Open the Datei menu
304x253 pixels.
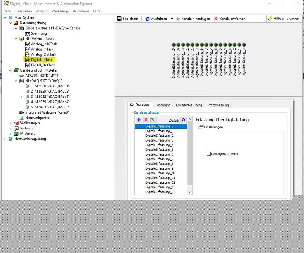pos(7,11)
